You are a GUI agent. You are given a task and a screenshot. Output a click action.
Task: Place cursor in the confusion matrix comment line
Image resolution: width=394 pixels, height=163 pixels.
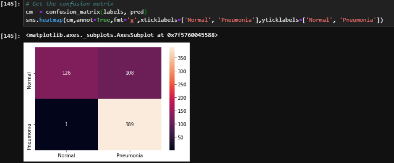click(x=70, y=4)
